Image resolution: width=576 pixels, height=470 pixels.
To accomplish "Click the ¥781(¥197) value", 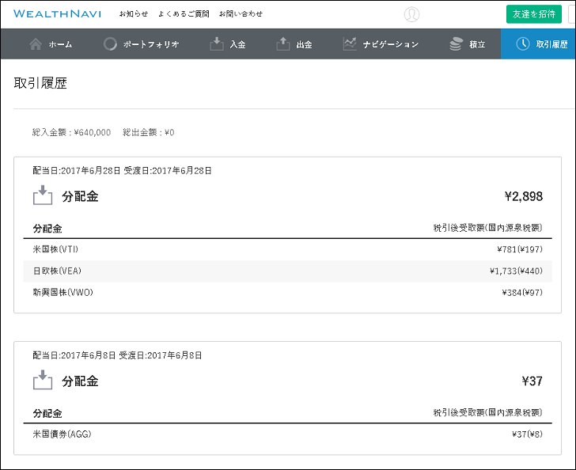I will pos(519,249).
